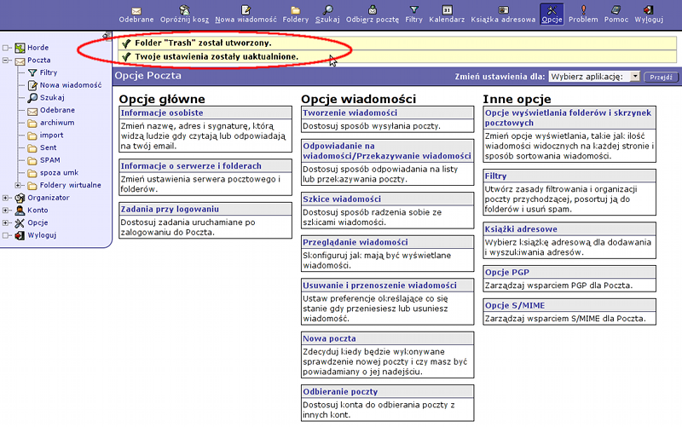Screen dimensions: 682x427
Task: Click the Poczta envelope icon in sidebar
Action: click(x=20, y=61)
